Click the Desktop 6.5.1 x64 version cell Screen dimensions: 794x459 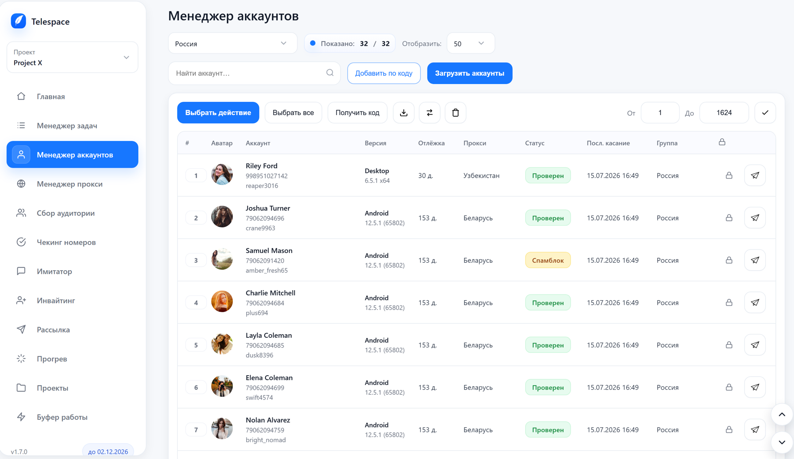click(377, 175)
